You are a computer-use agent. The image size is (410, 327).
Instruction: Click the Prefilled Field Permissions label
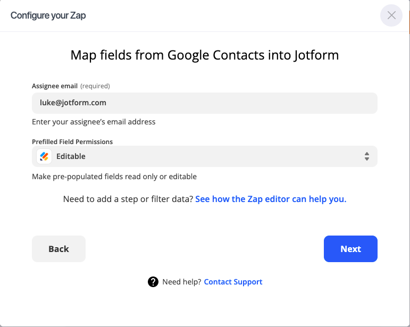tap(72, 142)
